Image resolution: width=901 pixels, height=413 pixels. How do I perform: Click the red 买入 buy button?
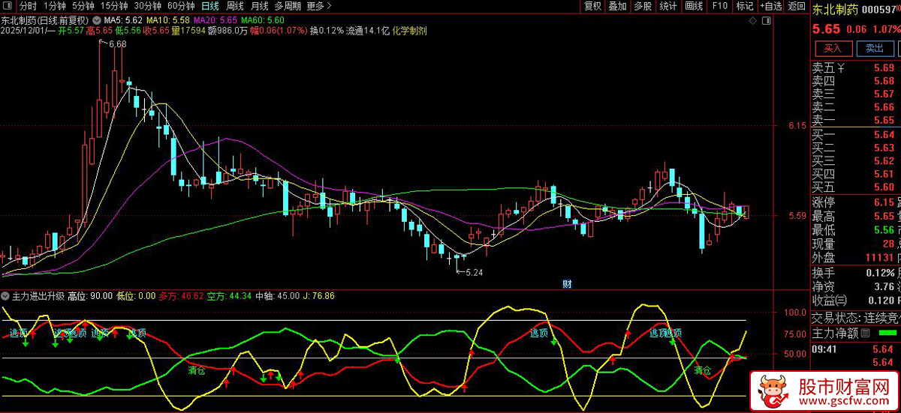(x=833, y=49)
